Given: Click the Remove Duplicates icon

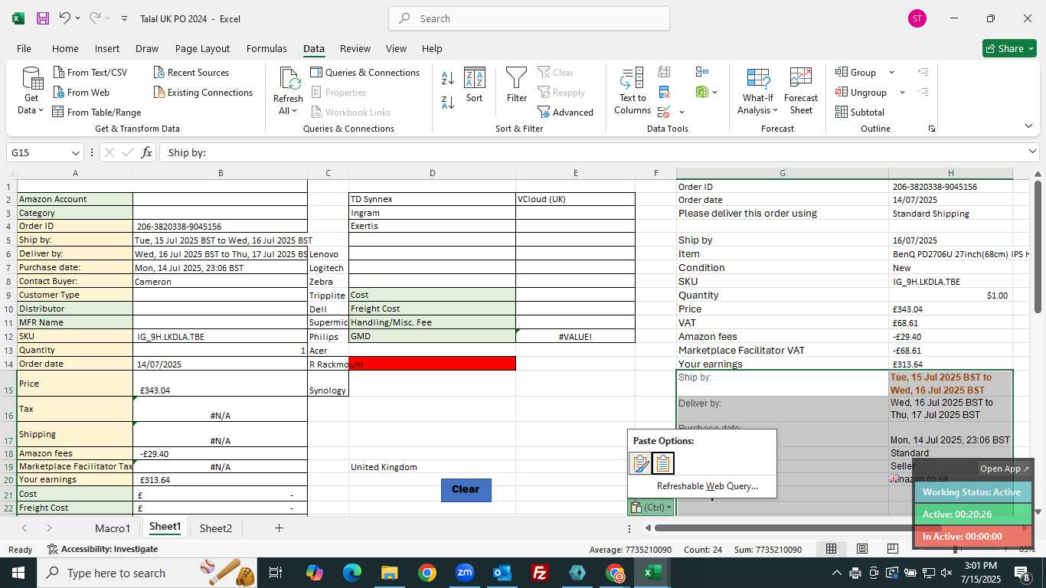Looking at the screenshot, I should 664,93.
